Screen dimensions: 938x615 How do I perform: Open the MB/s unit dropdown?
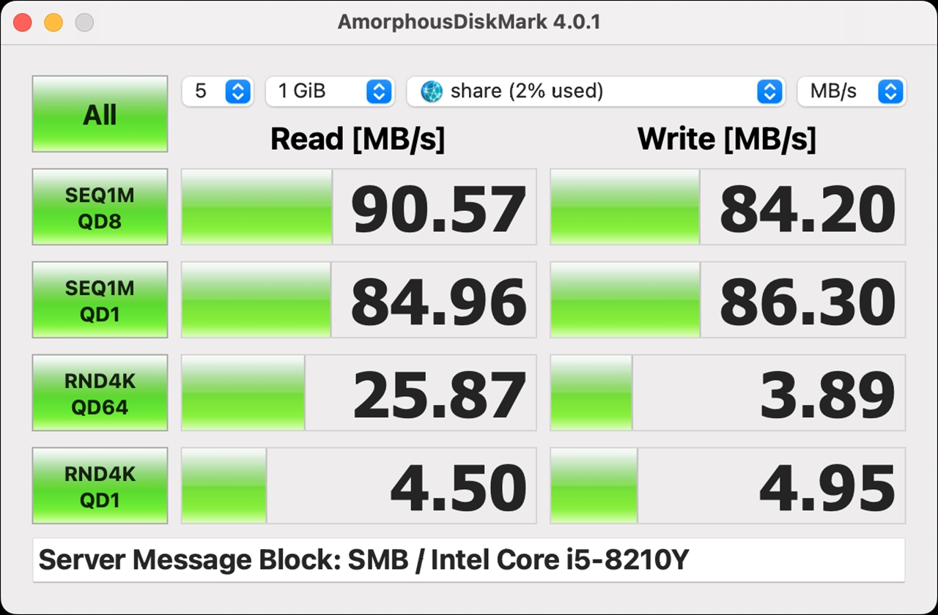click(852, 92)
